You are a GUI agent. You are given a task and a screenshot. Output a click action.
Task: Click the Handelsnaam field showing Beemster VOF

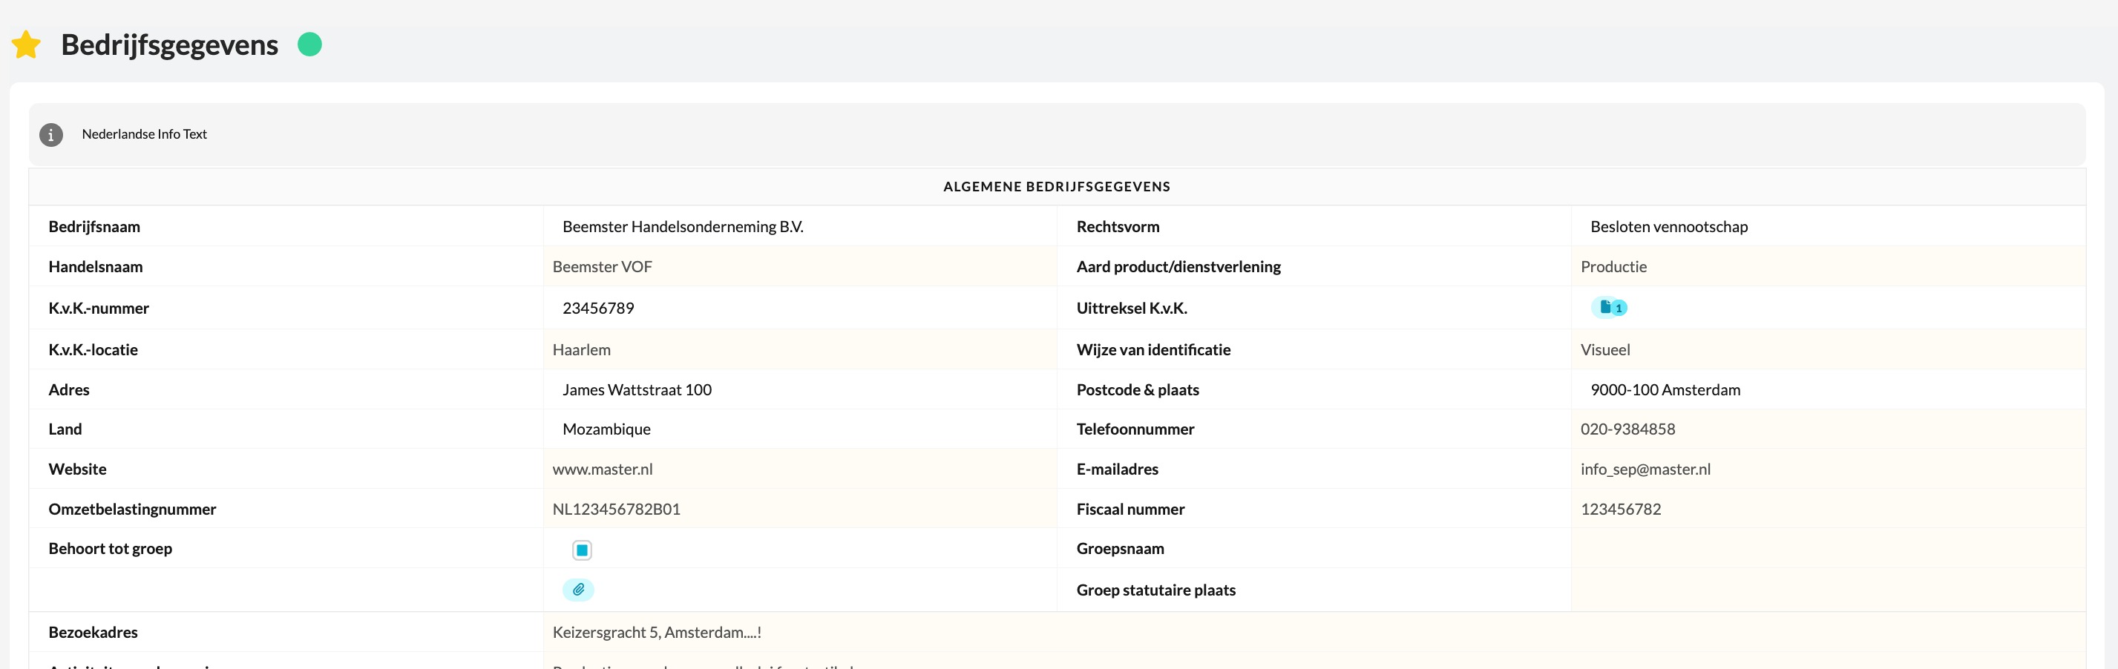pyautogui.click(x=799, y=267)
